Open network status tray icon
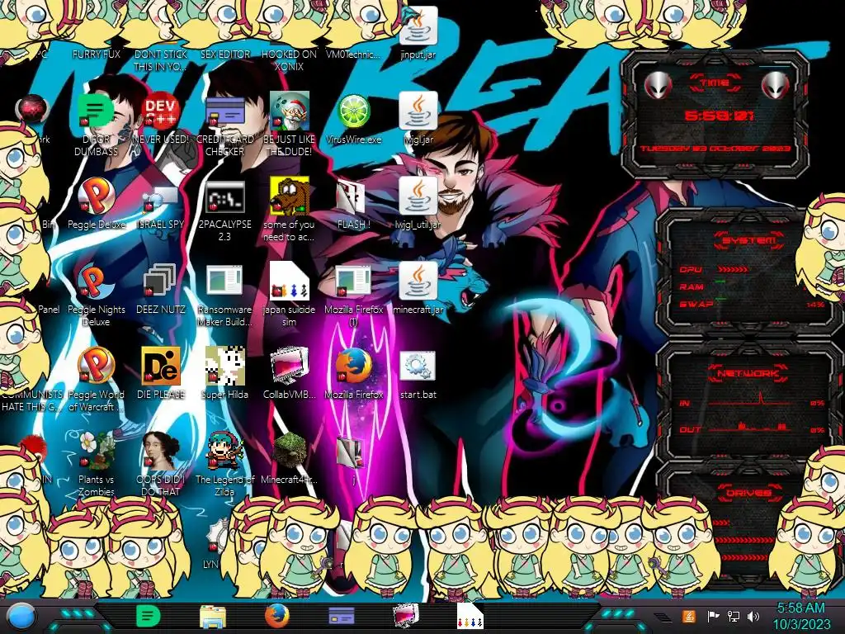This screenshot has width=845, height=634. point(734,616)
